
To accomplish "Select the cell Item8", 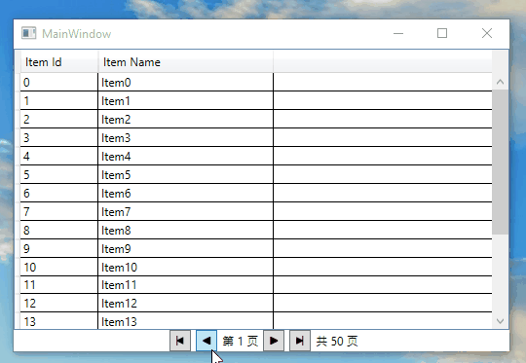I will 186,230.
